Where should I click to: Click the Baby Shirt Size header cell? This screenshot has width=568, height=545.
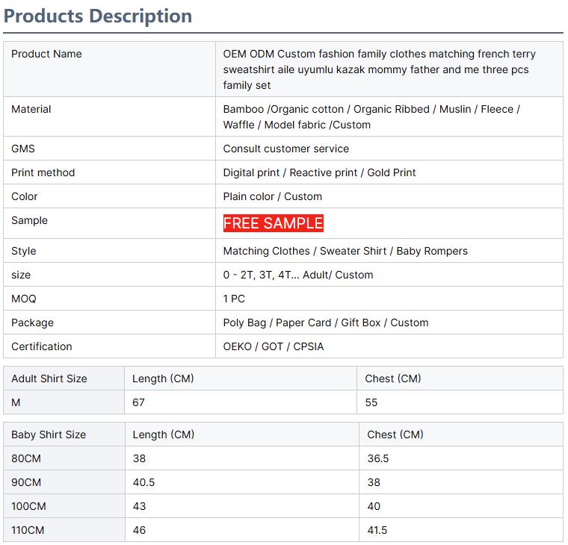coord(49,435)
